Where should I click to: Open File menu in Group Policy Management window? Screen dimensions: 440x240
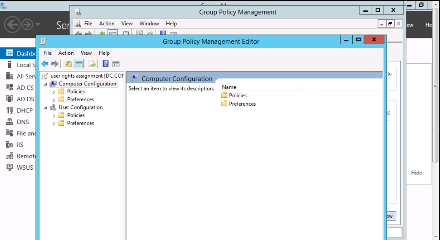tap(88, 24)
